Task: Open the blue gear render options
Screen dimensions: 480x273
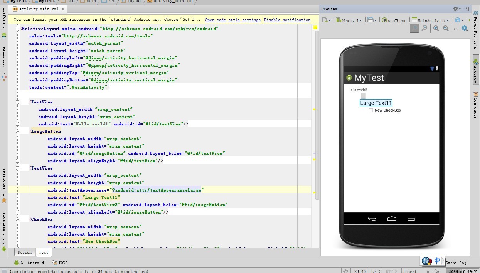Action: point(465,28)
